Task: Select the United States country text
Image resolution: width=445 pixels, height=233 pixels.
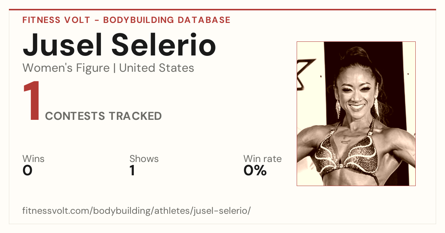Action: point(156,68)
